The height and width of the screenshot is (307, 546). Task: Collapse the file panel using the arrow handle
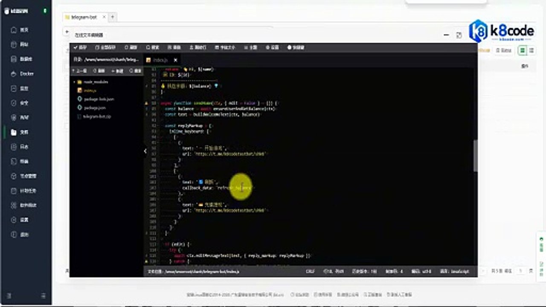(x=145, y=151)
